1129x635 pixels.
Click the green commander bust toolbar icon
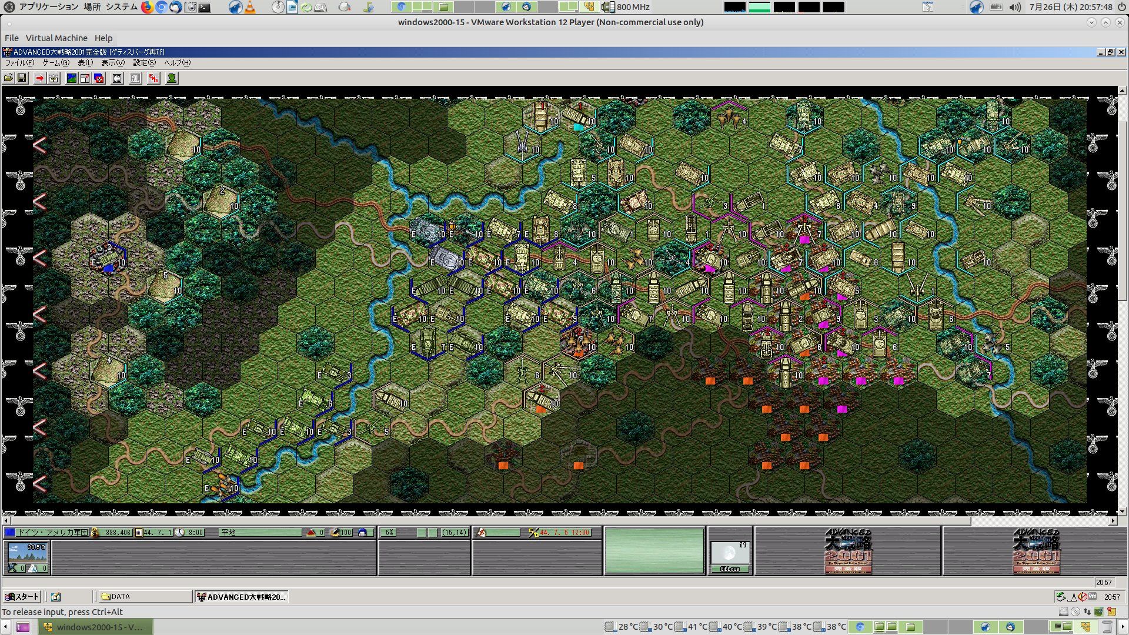coord(172,78)
